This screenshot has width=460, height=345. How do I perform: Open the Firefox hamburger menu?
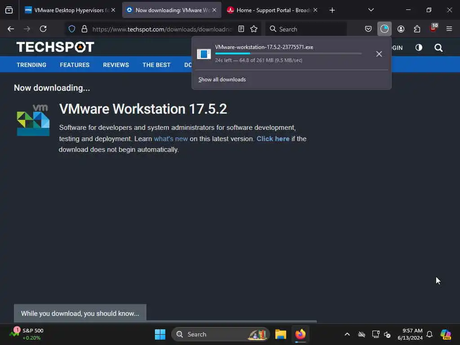449,29
